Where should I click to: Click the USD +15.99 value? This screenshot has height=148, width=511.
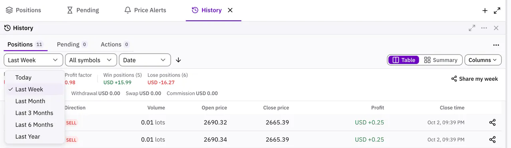117,83
